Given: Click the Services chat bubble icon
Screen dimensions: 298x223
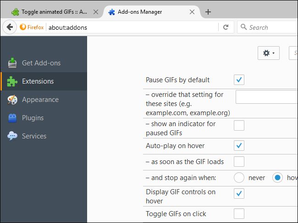Looking at the screenshot, I should click(x=13, y=136).
